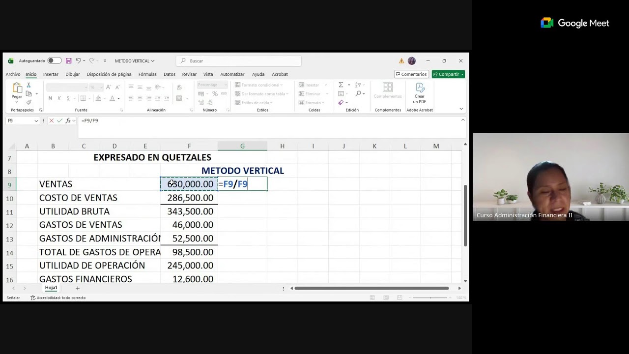Click the Copy icon in Portapapeles

click(29, 93)
